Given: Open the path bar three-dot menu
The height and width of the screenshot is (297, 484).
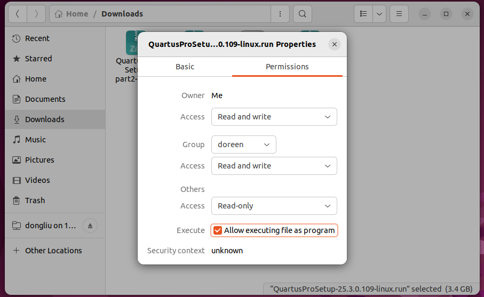Looking at the screenshot, I should [x=280, y=14].
